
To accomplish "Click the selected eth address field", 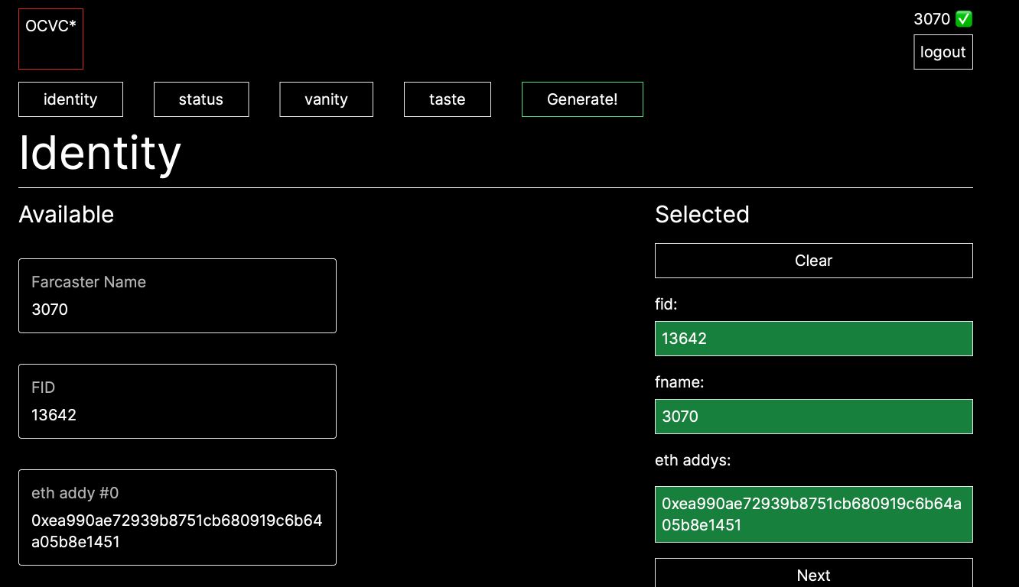I will click(x=814, y=514).
